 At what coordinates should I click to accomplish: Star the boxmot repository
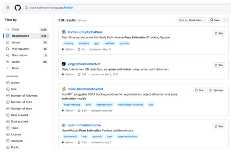(x=199, y=90)
